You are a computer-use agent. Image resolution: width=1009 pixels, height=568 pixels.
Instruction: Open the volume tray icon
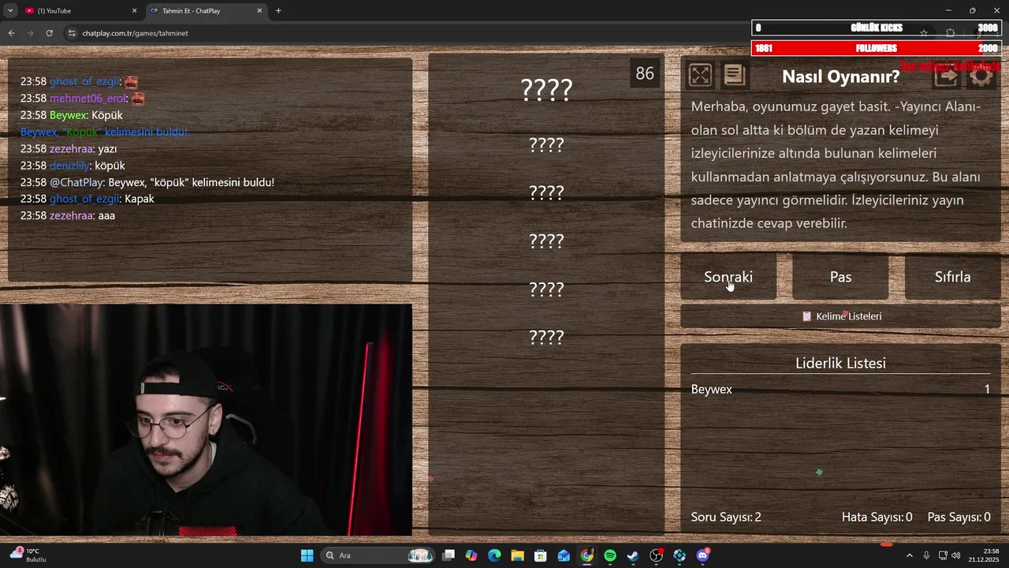coord(956,555)
